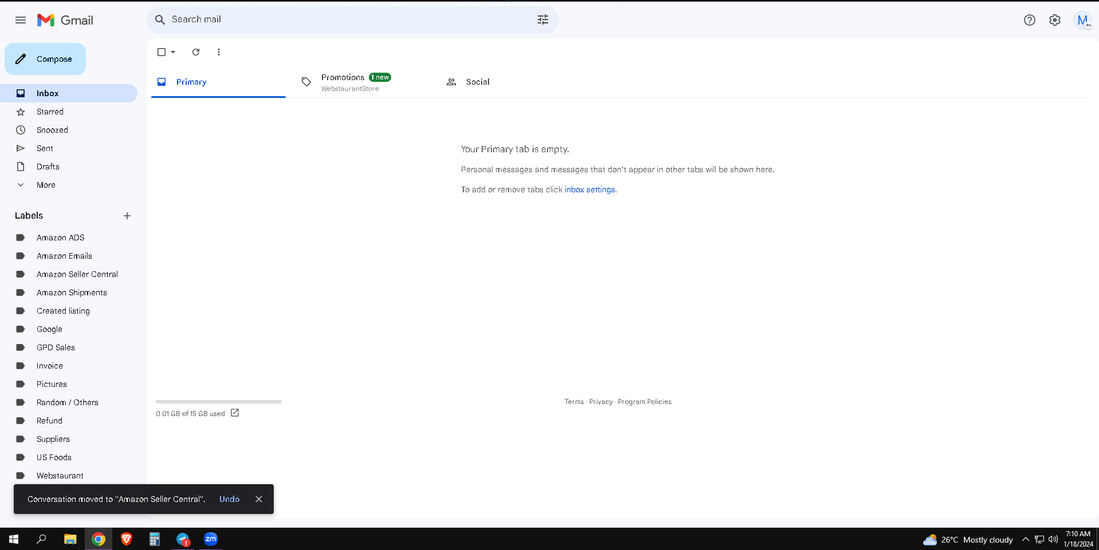
Task: Show hidden system tray icons
Action: point(1026,539)
